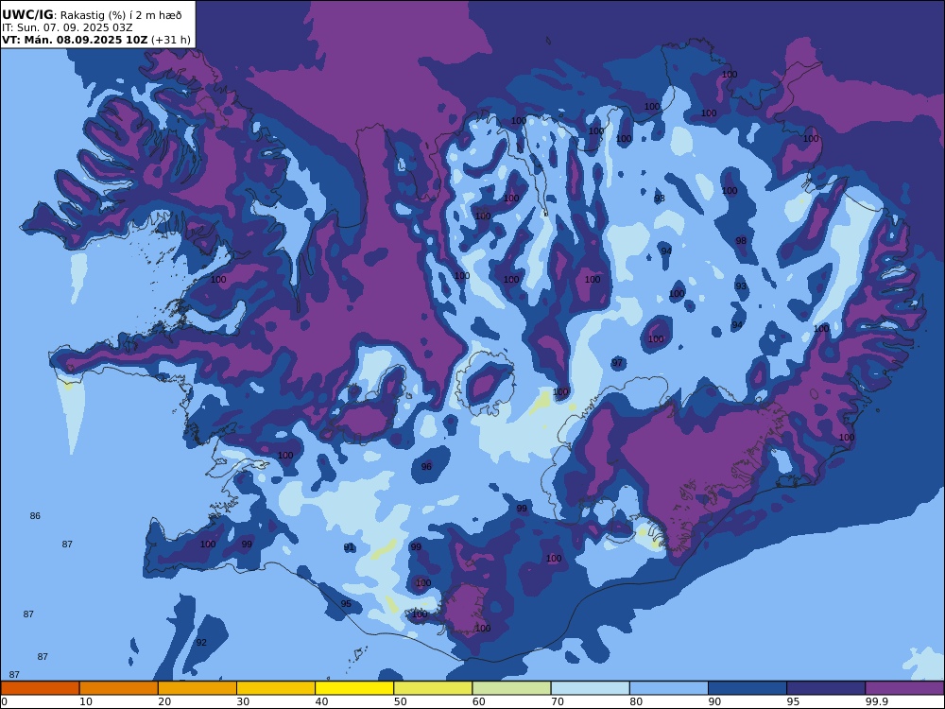Click the 90–95 medium blue legend swatch
Screen dimensions: 945x709
pyautogui.click(x=747, y=688)
